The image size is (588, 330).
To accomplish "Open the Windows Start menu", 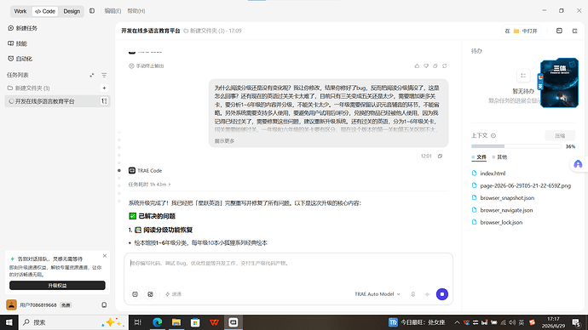I will point(9,322).
